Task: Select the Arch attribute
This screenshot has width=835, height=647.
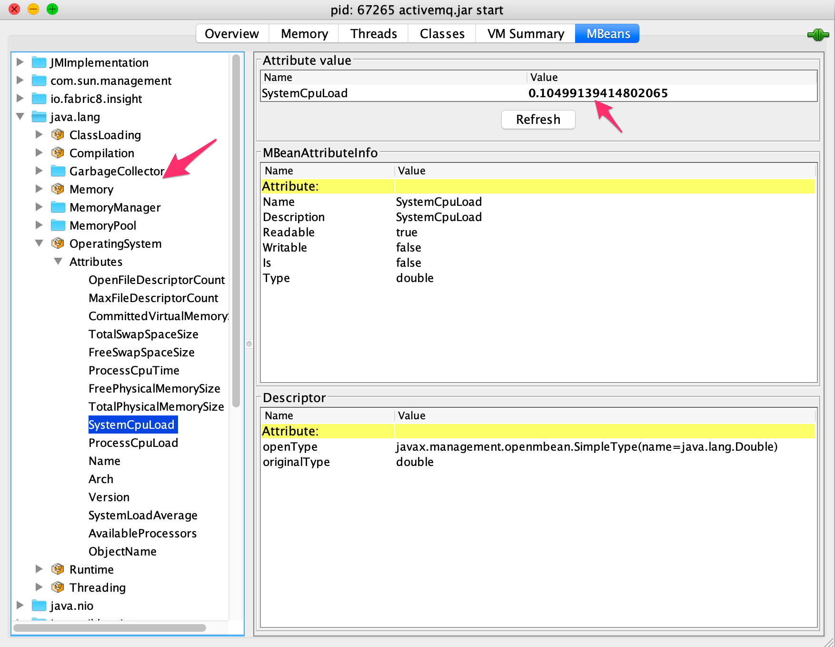Action: tap(101, 479)
